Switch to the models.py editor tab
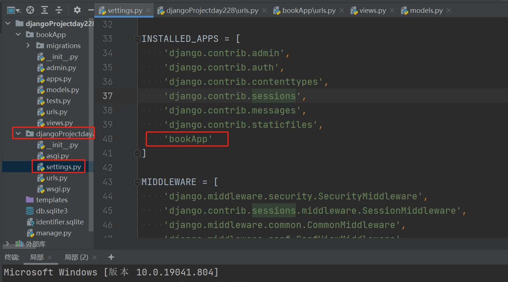The height and width of the screenshot is (282, 508). click(x=426, y=10)
